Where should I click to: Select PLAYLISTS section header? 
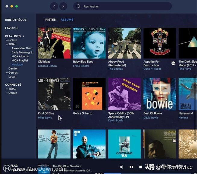coord(13,36)
